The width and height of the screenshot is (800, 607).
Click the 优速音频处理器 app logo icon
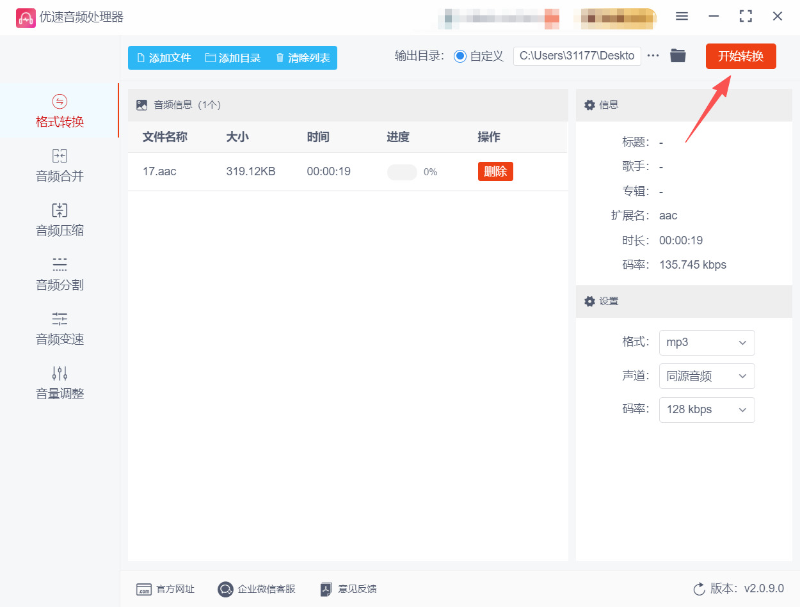pos(26,18)
